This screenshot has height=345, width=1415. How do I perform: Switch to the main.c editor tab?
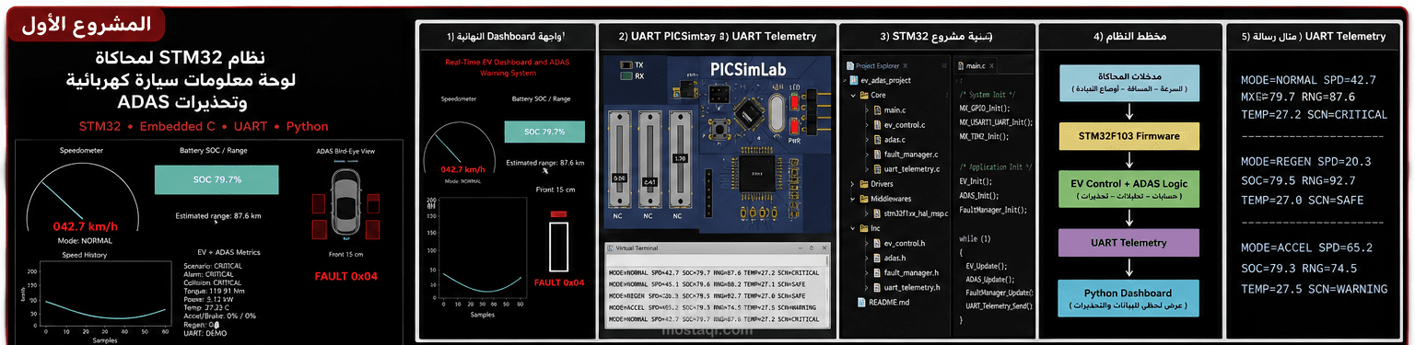click(975, 66)
